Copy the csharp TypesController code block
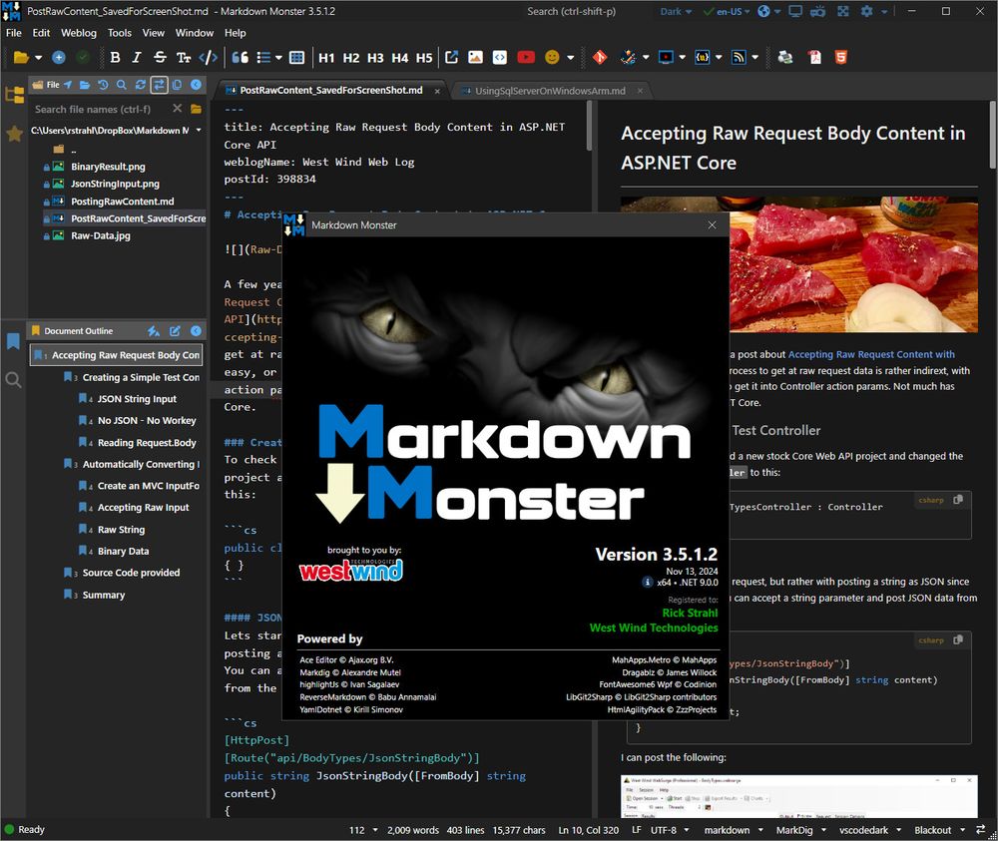The height and width of the screenshot is (841, 998). pyautogui.click(x=958, y=500)
